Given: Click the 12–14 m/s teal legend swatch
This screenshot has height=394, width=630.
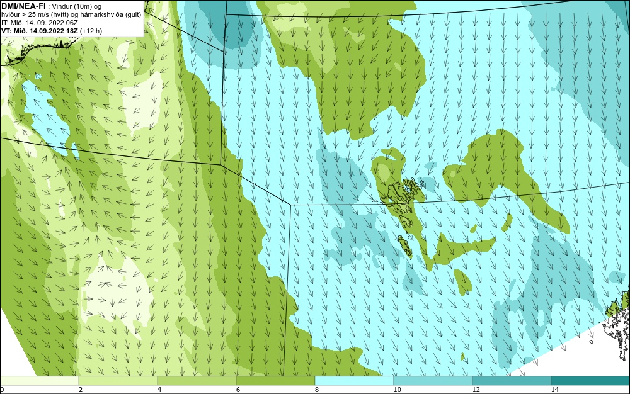Looking at the screenshot, I should point(512,380).
